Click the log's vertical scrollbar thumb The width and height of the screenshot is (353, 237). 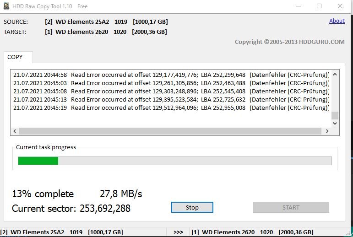click(x=335, y=115)
